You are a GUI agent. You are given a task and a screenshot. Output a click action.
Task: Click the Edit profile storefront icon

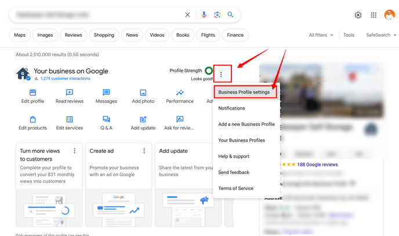click(32, 92)
